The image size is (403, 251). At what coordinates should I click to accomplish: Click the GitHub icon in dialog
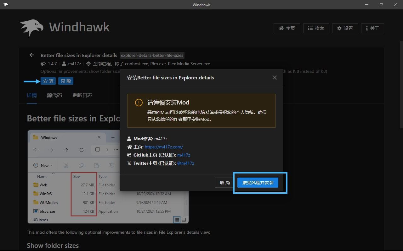point(129,155)
